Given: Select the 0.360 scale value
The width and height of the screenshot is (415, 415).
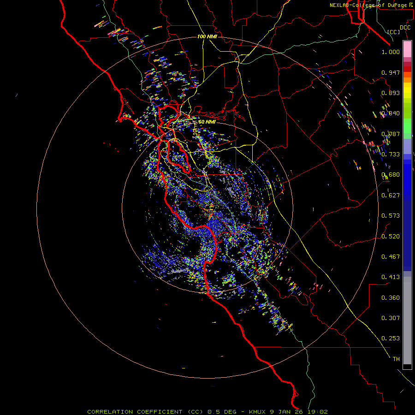Looking at the screenshot, I should tap(391, 298).
